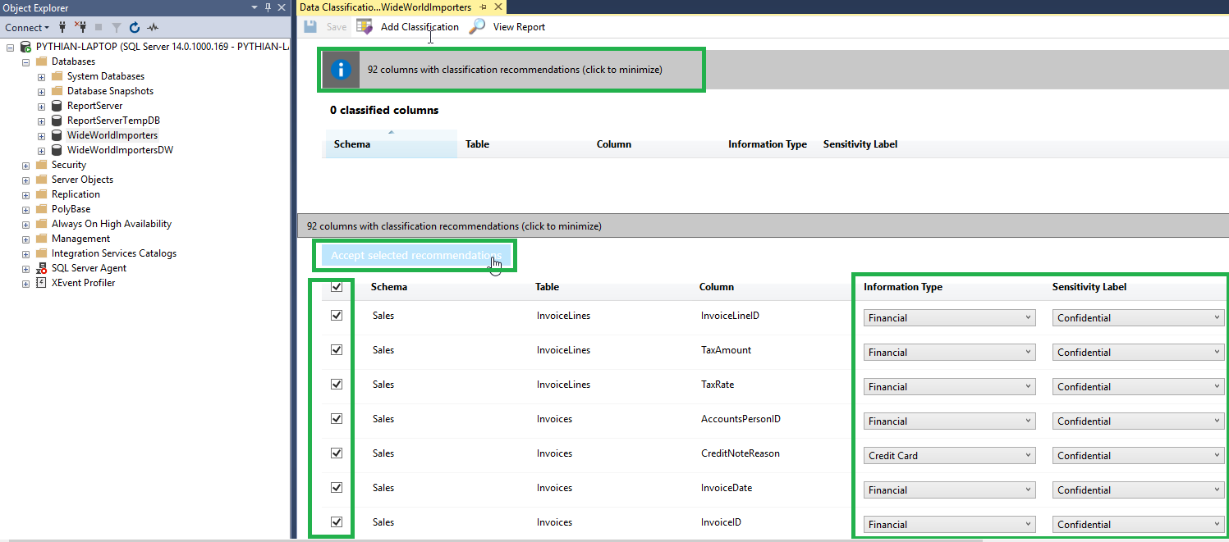Open Sensitivity Label dropdown for InvoiceLineID row
The height and width of the screenshot is (542, 1229).
(x=1138, y=318)
